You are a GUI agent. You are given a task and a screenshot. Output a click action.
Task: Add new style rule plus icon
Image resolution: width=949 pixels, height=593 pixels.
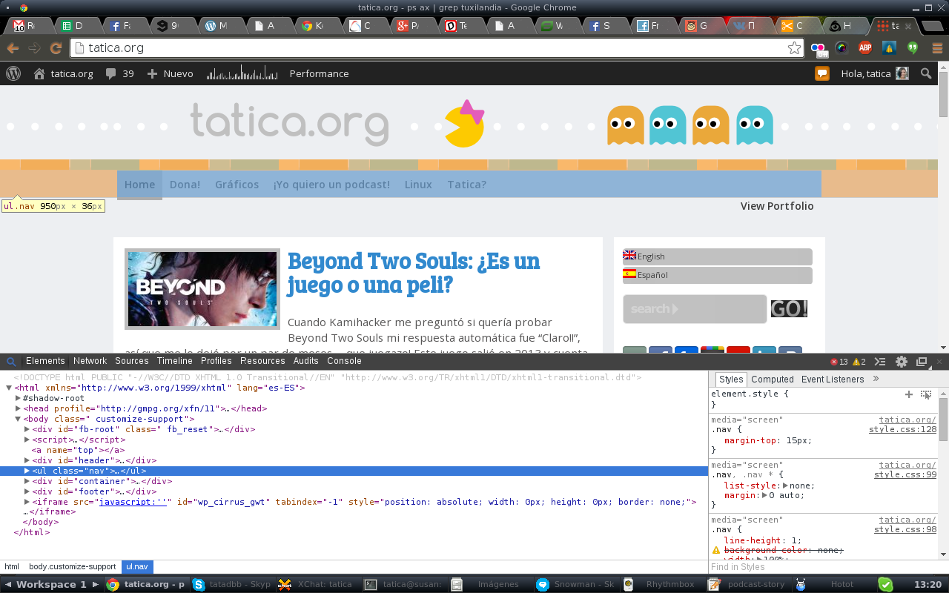pos(909,394)
